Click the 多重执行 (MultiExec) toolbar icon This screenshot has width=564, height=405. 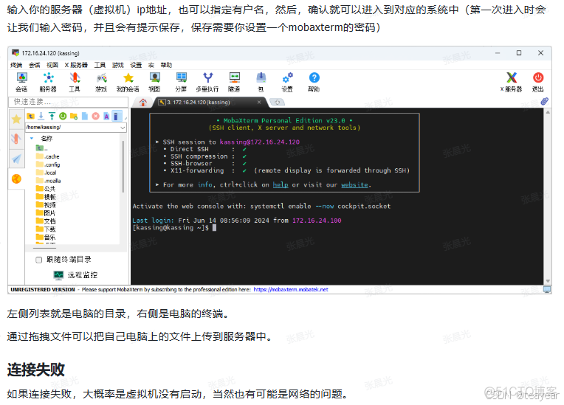[x=207, y=83]
